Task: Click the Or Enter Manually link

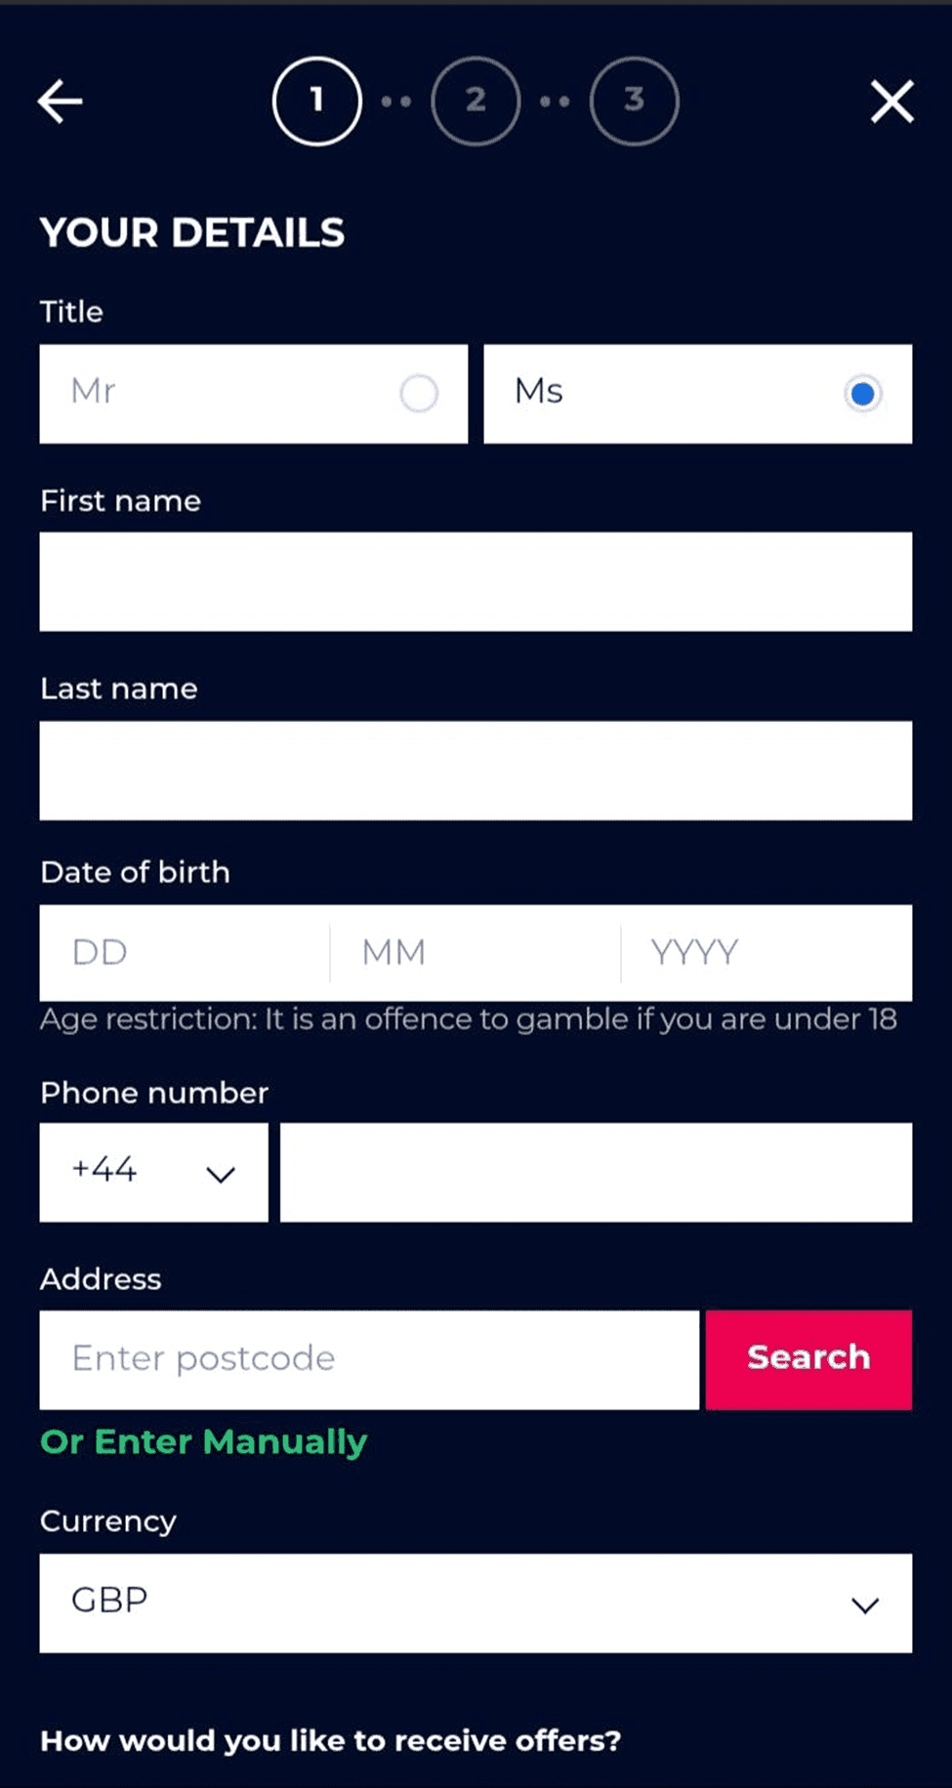Action: (203, 1441)
